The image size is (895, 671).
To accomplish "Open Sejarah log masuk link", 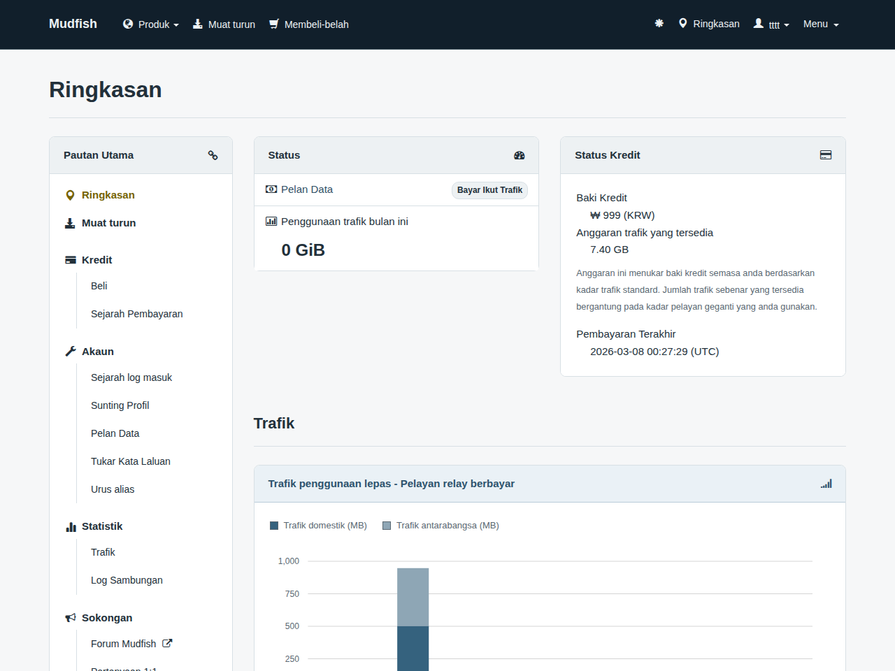I will click(131, 377).
